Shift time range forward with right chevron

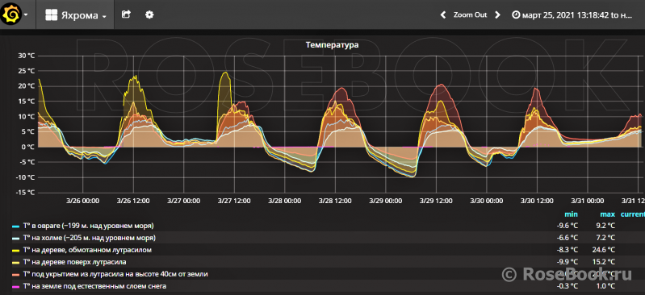tap(497, 15)
